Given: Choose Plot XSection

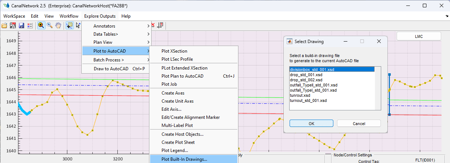Looking at the screenshot, I should (x=194, y=51).
